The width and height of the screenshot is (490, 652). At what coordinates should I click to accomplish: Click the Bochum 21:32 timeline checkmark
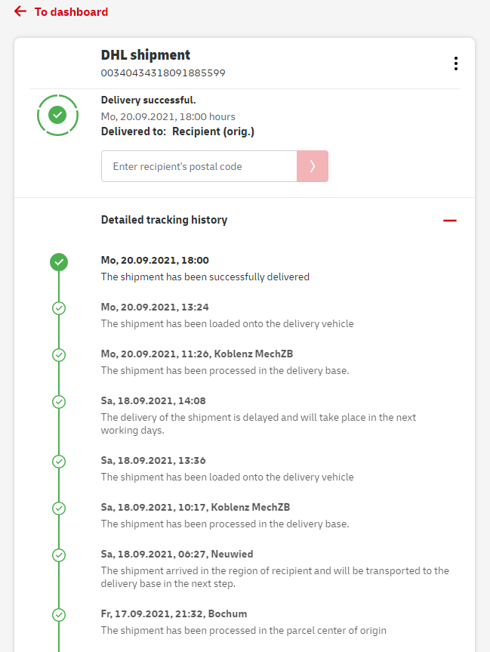click(x=59, y=615)
